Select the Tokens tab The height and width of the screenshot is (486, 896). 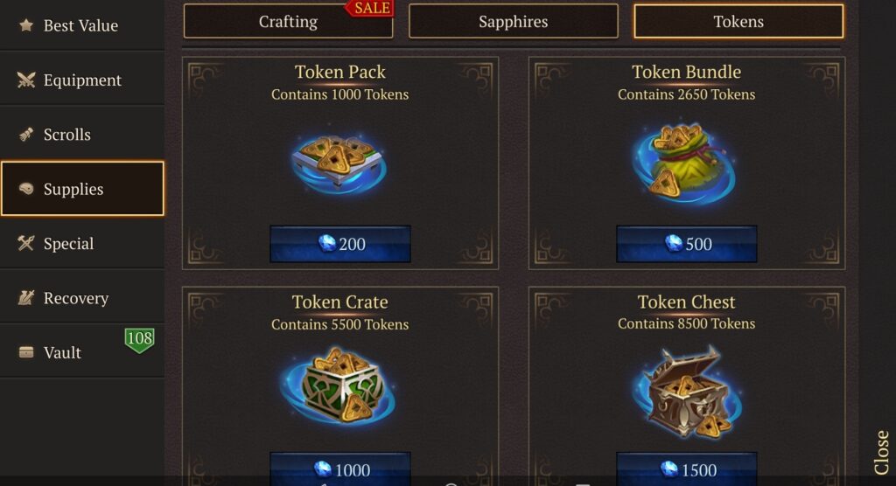click(738, 21)
